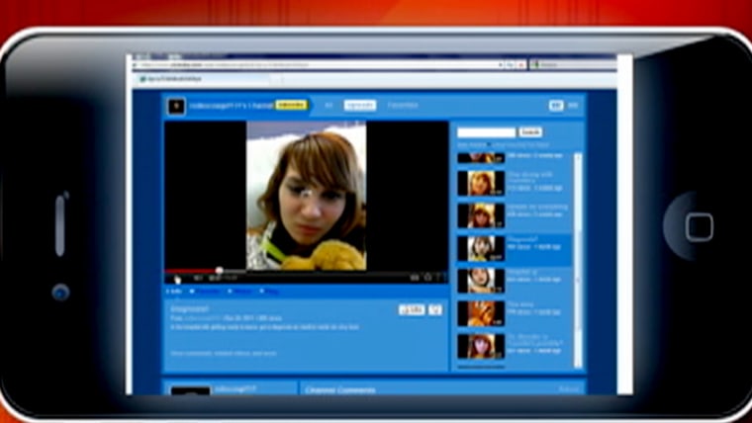This screenshot has height=423, width=752.
Task: Expand 'Show comments, related videos, and more'
Action: click(x=223, y=353)
